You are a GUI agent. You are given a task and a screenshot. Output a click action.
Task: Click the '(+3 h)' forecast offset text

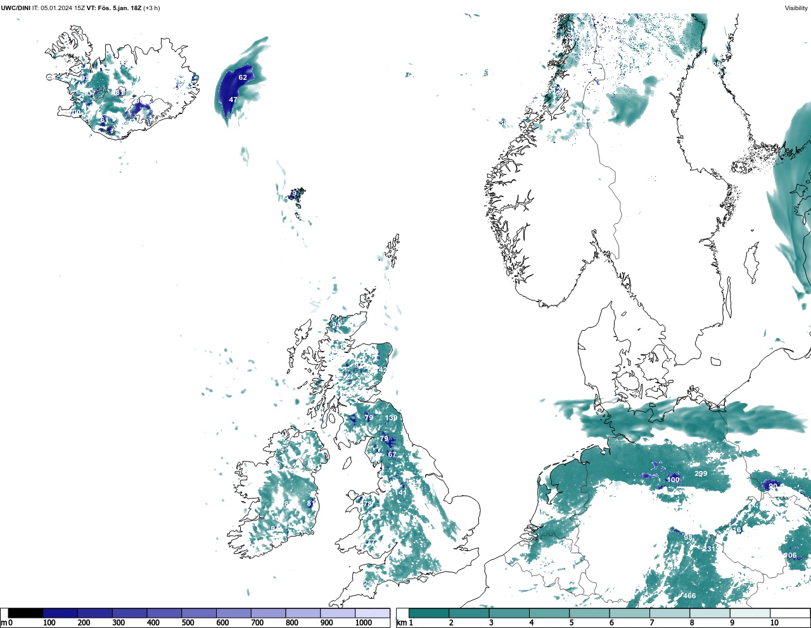(152, 8)
